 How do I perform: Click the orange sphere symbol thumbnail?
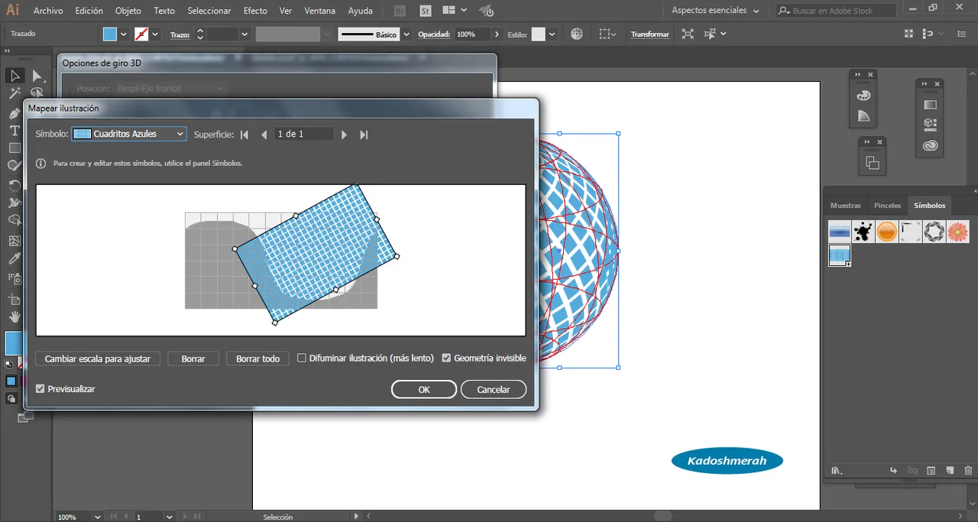point(886,232)
